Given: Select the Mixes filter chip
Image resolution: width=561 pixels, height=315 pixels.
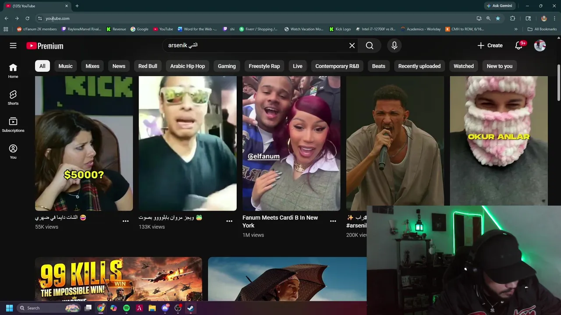Looking at the screenshot, I should [x=92, y=66].
